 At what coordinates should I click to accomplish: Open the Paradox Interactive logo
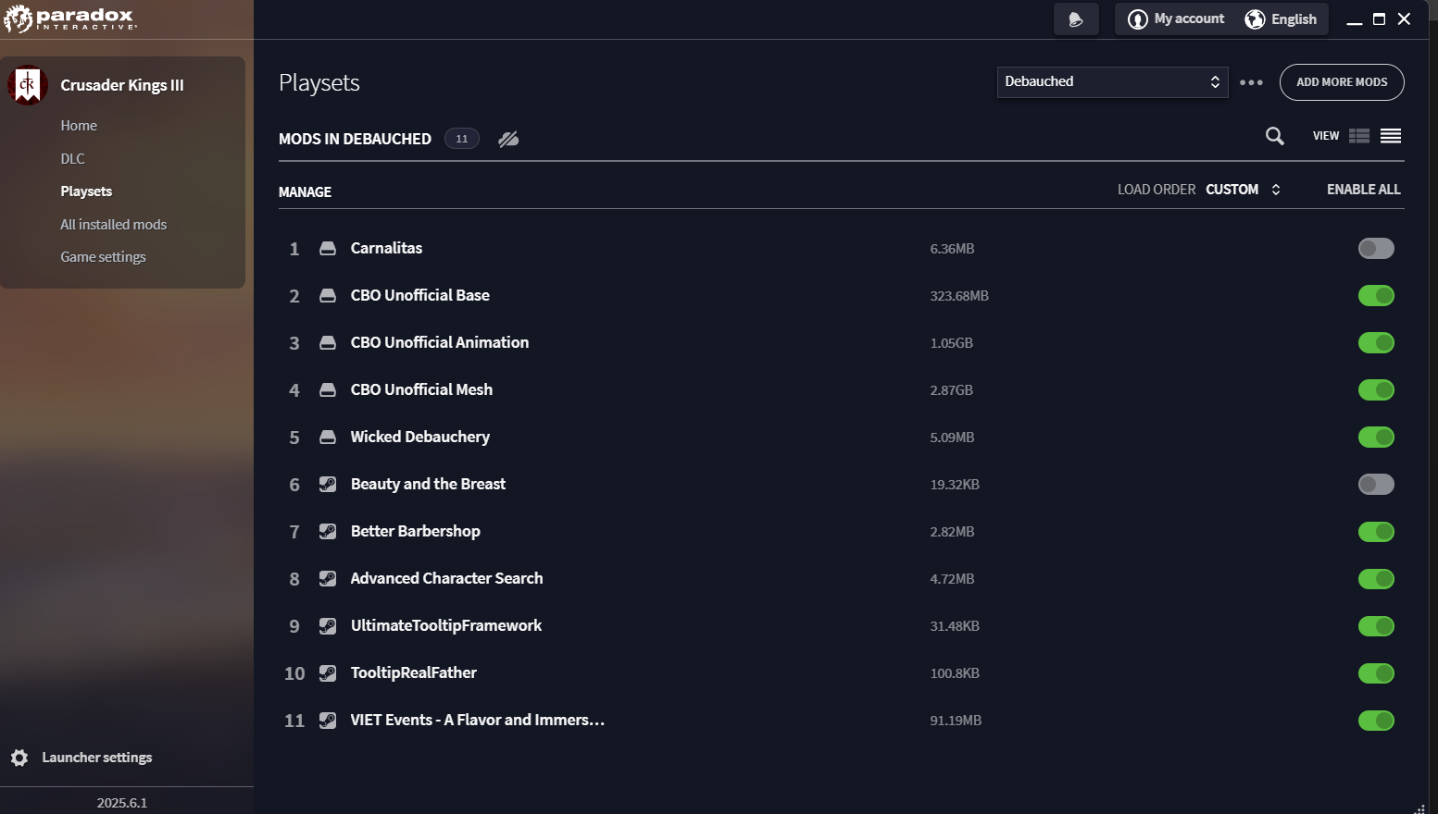(x=70, y=18)
